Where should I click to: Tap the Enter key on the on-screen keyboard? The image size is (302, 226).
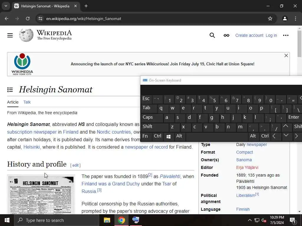pyautogui.click(x=294, y=118)
